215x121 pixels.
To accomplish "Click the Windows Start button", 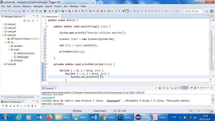I will tap(5, 117).
